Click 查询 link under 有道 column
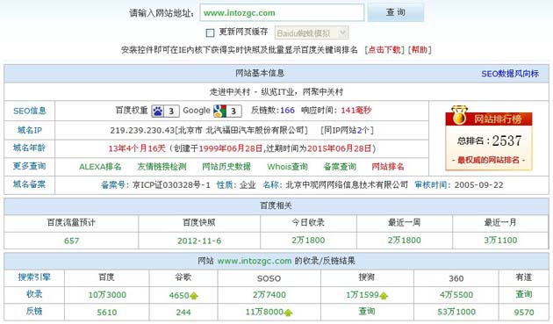The image size is (553, 324). click(x=524, y=294)
